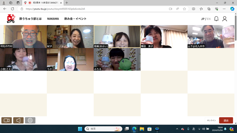
Task: Open Microsoft Store from taskbar
Action: click(150, 129)
